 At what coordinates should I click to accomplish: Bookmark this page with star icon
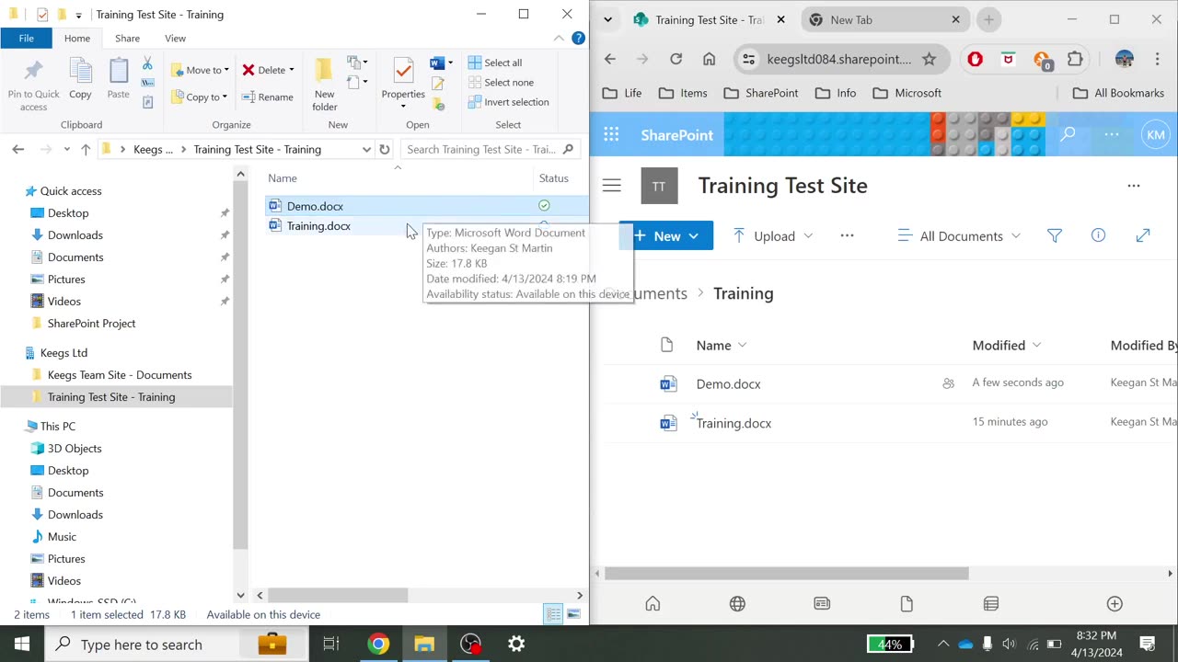tap(930, 59)
